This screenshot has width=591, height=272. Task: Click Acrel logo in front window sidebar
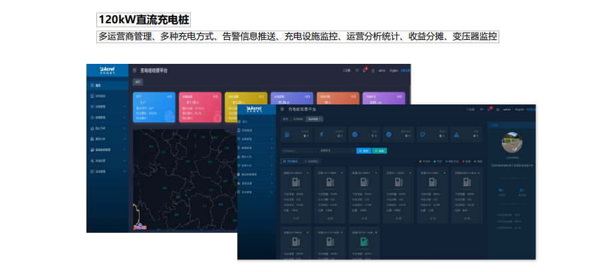pyautogui.click(x=255, y=109)
